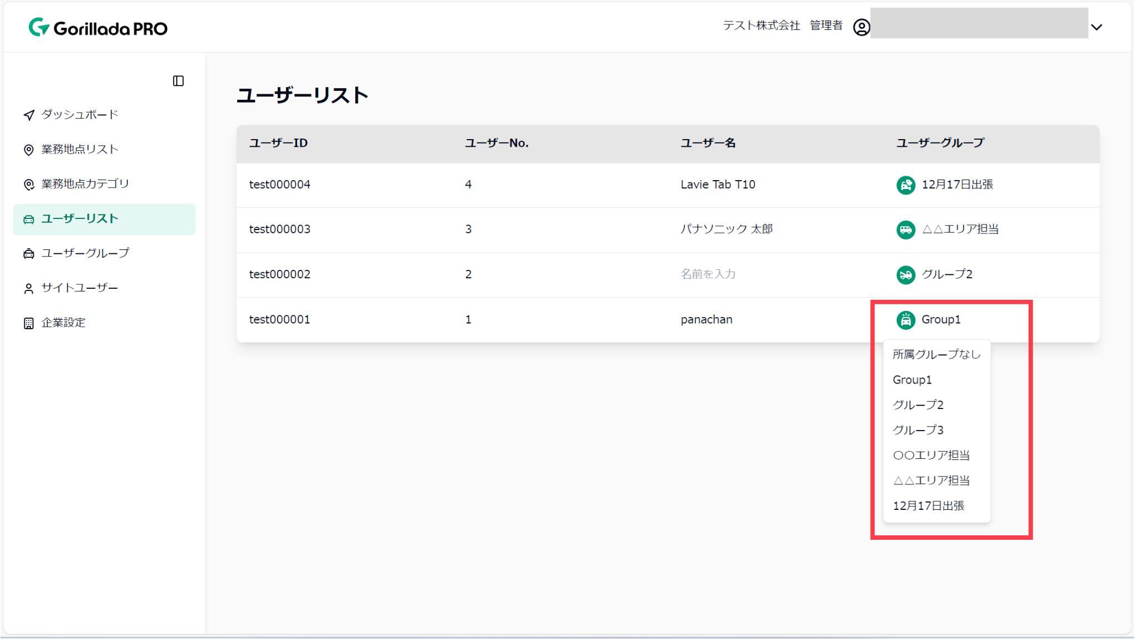Click the 業務地点リスト pin icon
Screen dimensions: 1135x639
coord(29,150)
